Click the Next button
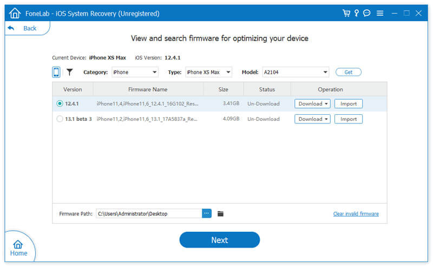 220,240
